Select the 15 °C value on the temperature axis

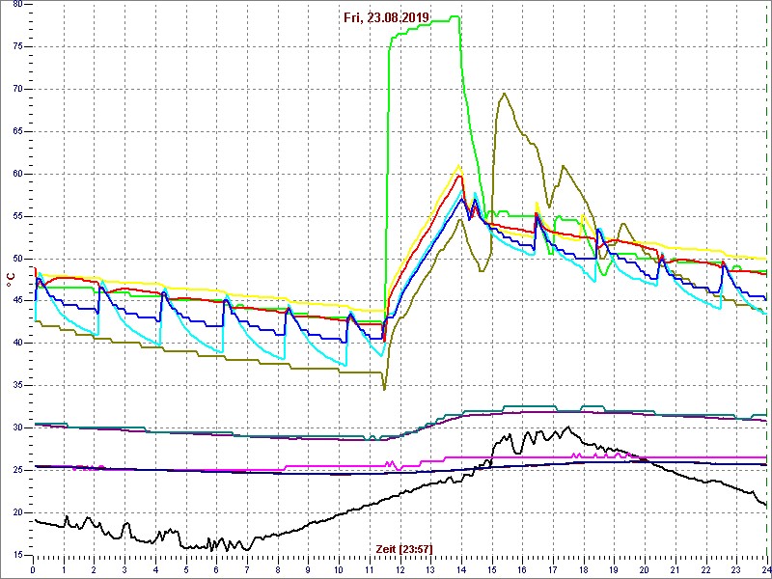point(17,555)
